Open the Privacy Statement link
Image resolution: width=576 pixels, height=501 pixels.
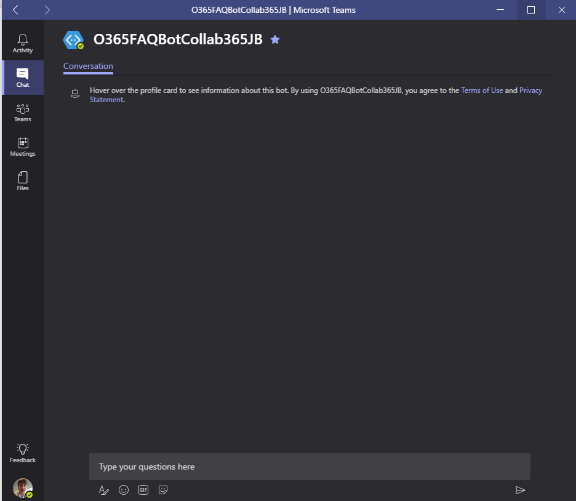click(530, 90)
